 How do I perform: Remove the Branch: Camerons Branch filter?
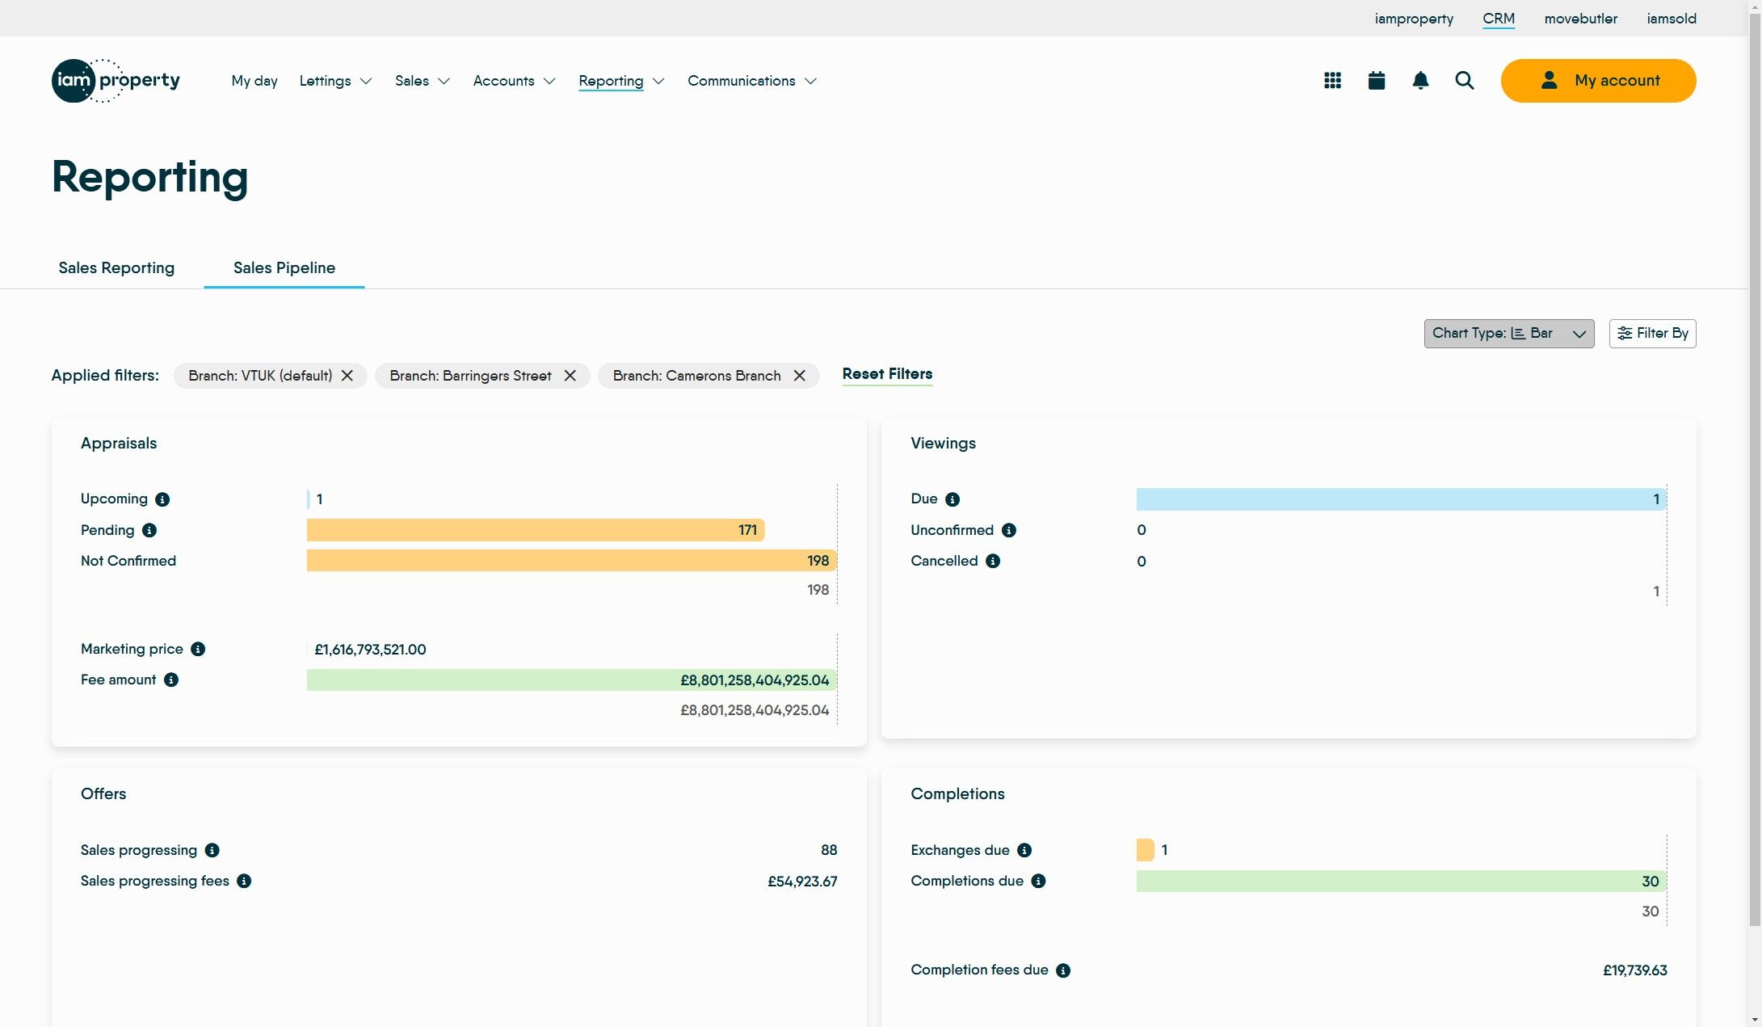[800, 376]
